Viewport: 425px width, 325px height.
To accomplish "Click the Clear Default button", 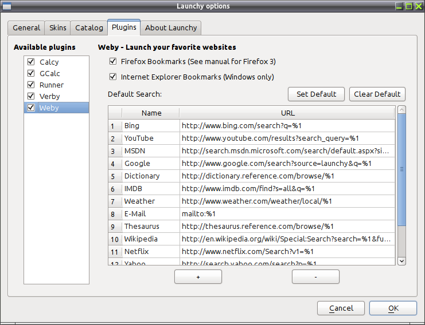I will 377,94.
